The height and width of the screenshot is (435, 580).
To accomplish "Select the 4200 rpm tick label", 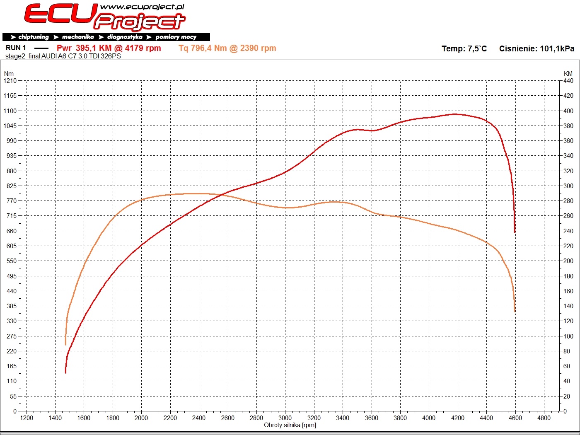I will (x=458, y=418).
